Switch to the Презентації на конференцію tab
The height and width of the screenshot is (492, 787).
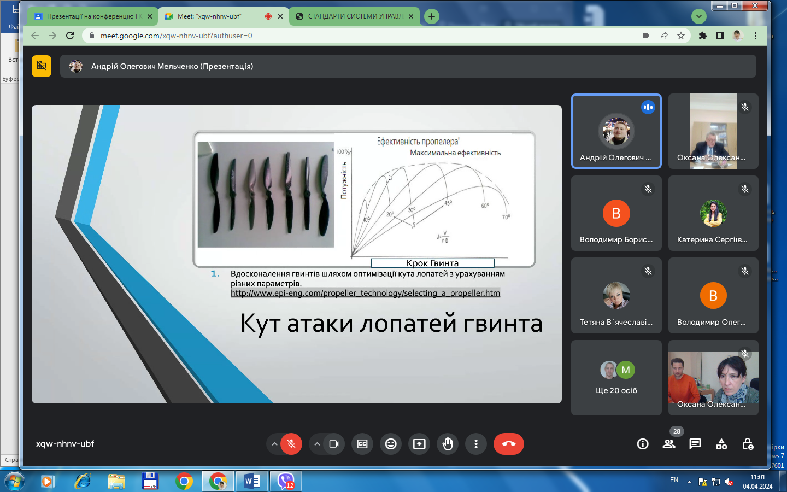[x=90, y=16]
